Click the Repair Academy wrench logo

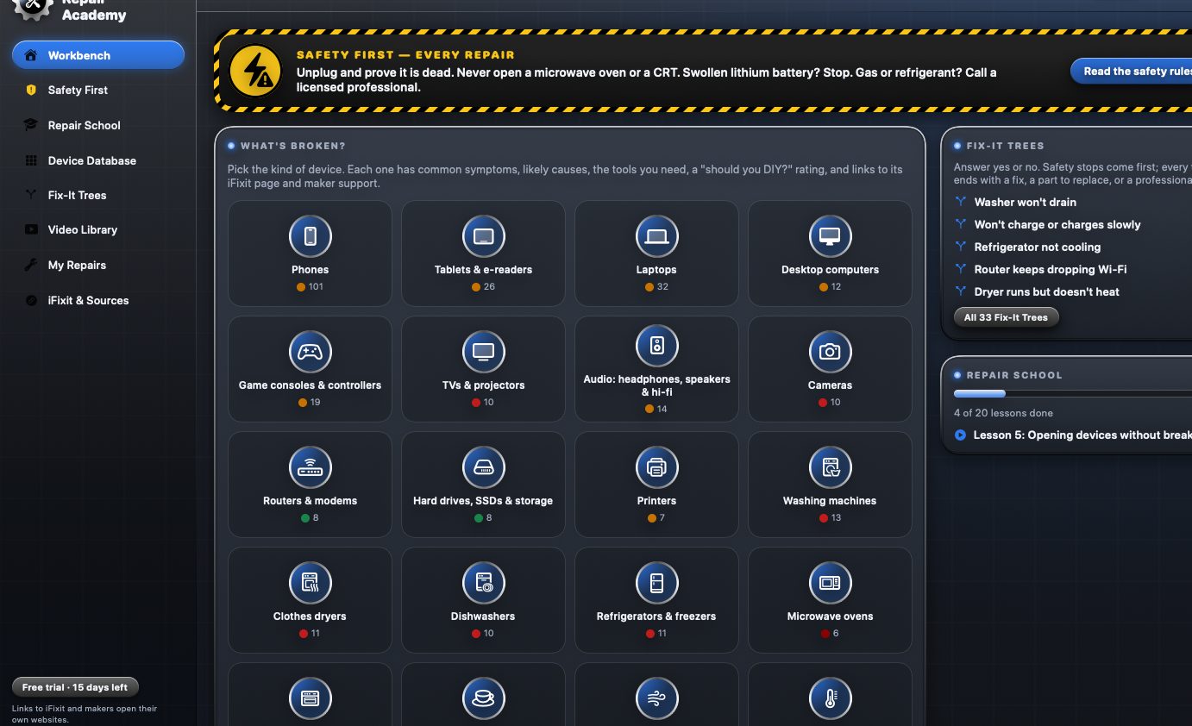coord(33,7)
